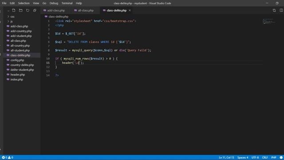Open header.php in the explorer

(x=18, y=75)
